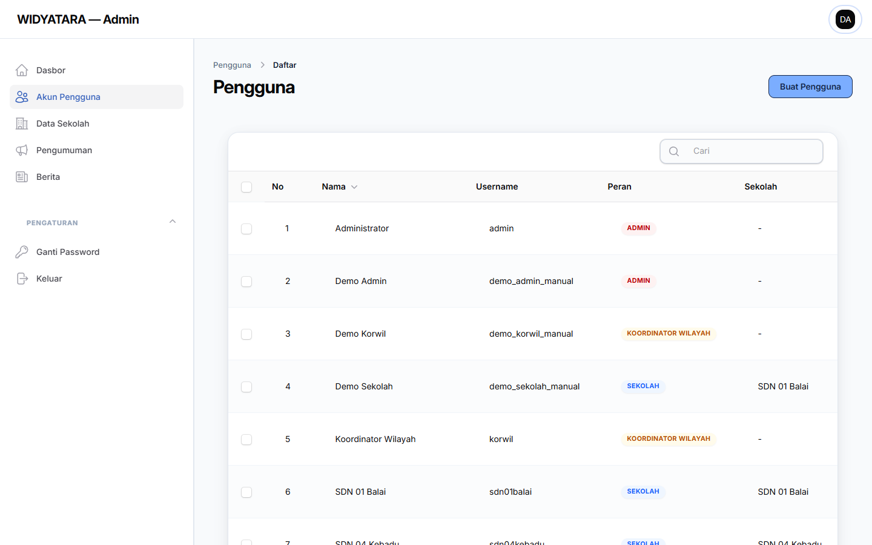Click SEKOLAH badge in Demo Sekolah row

[x=643, y=386]
